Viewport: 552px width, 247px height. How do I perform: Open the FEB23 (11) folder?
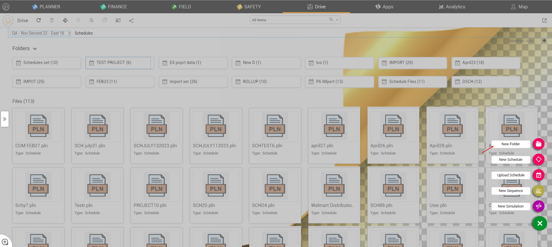pyautogui.click(x=120, y=82)
